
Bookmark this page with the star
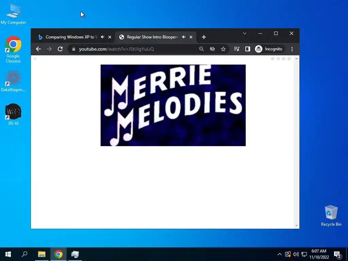[x=223, y=49]
